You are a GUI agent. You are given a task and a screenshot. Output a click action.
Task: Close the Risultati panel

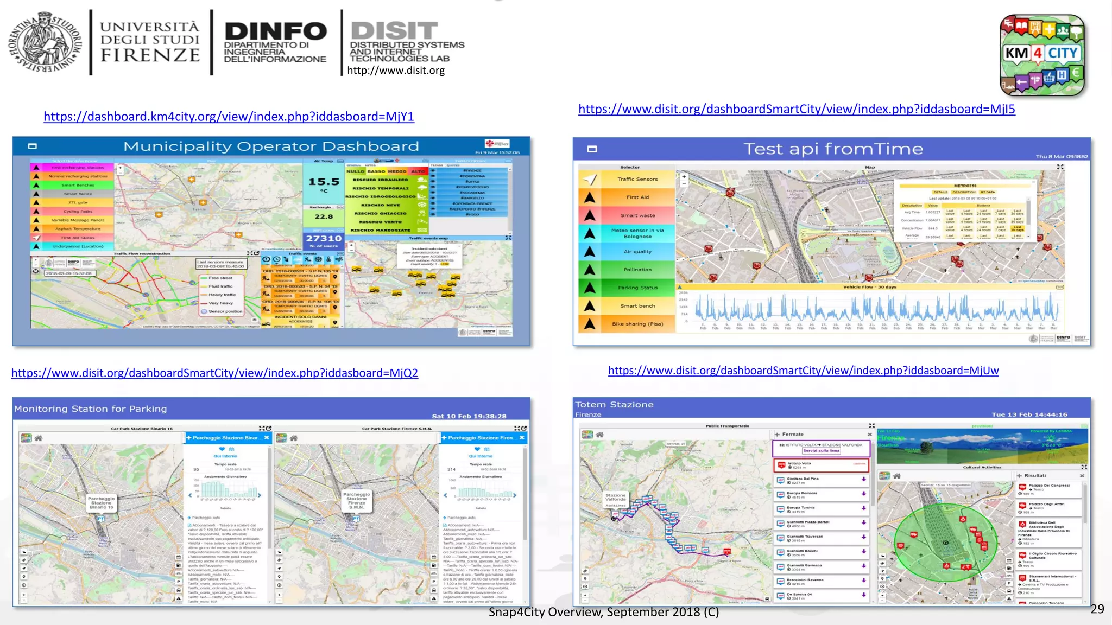tap(1082, 476)
